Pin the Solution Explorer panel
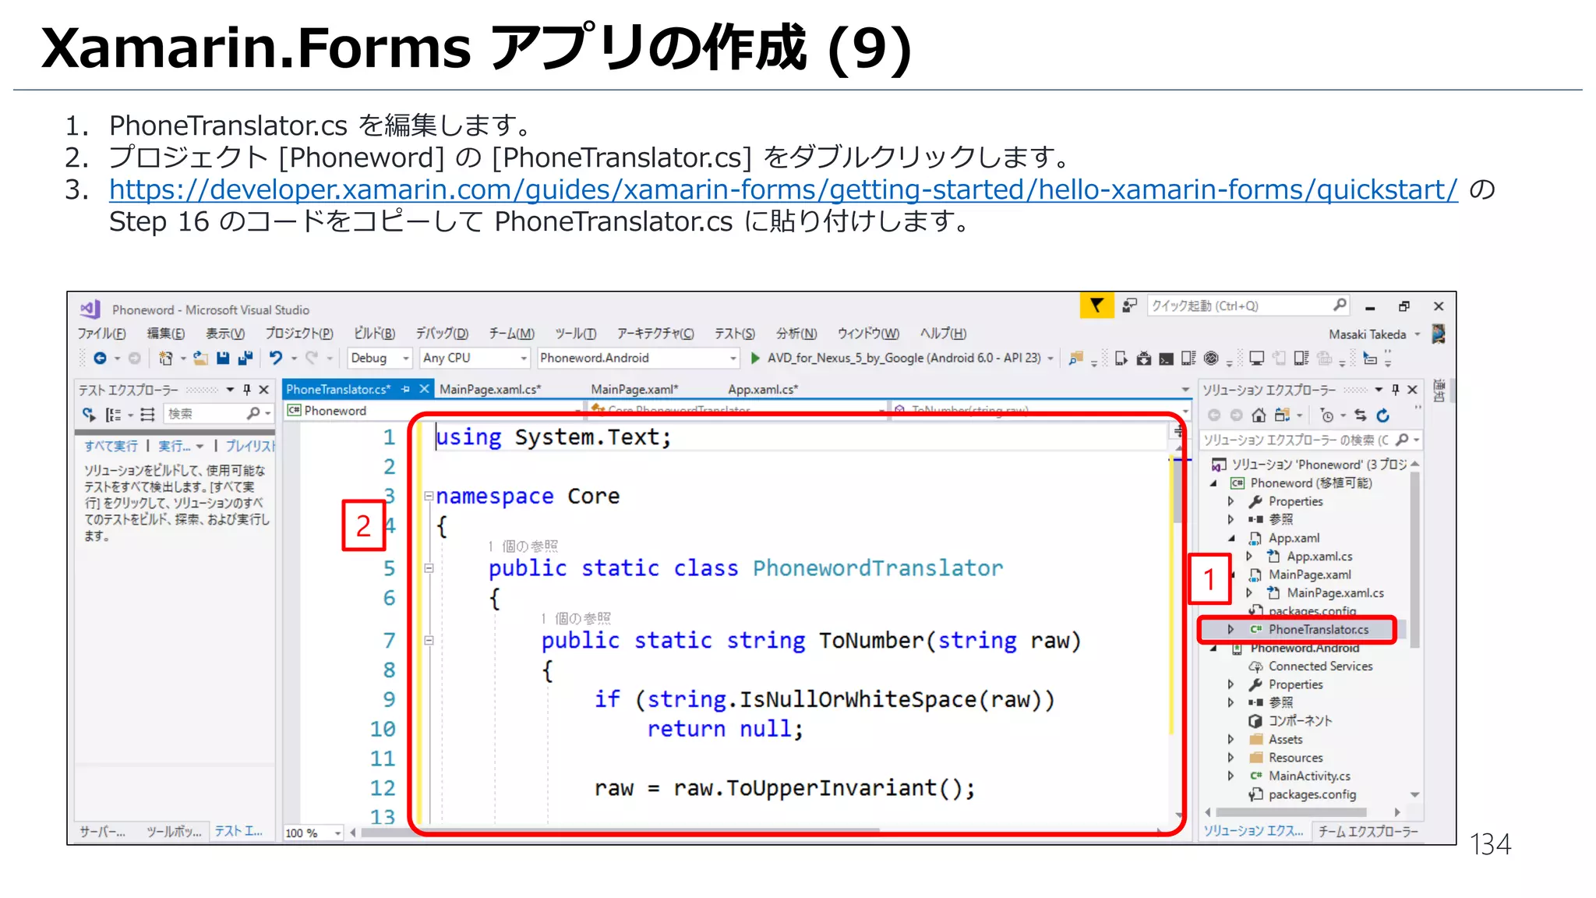 (x=1396, y=389)
